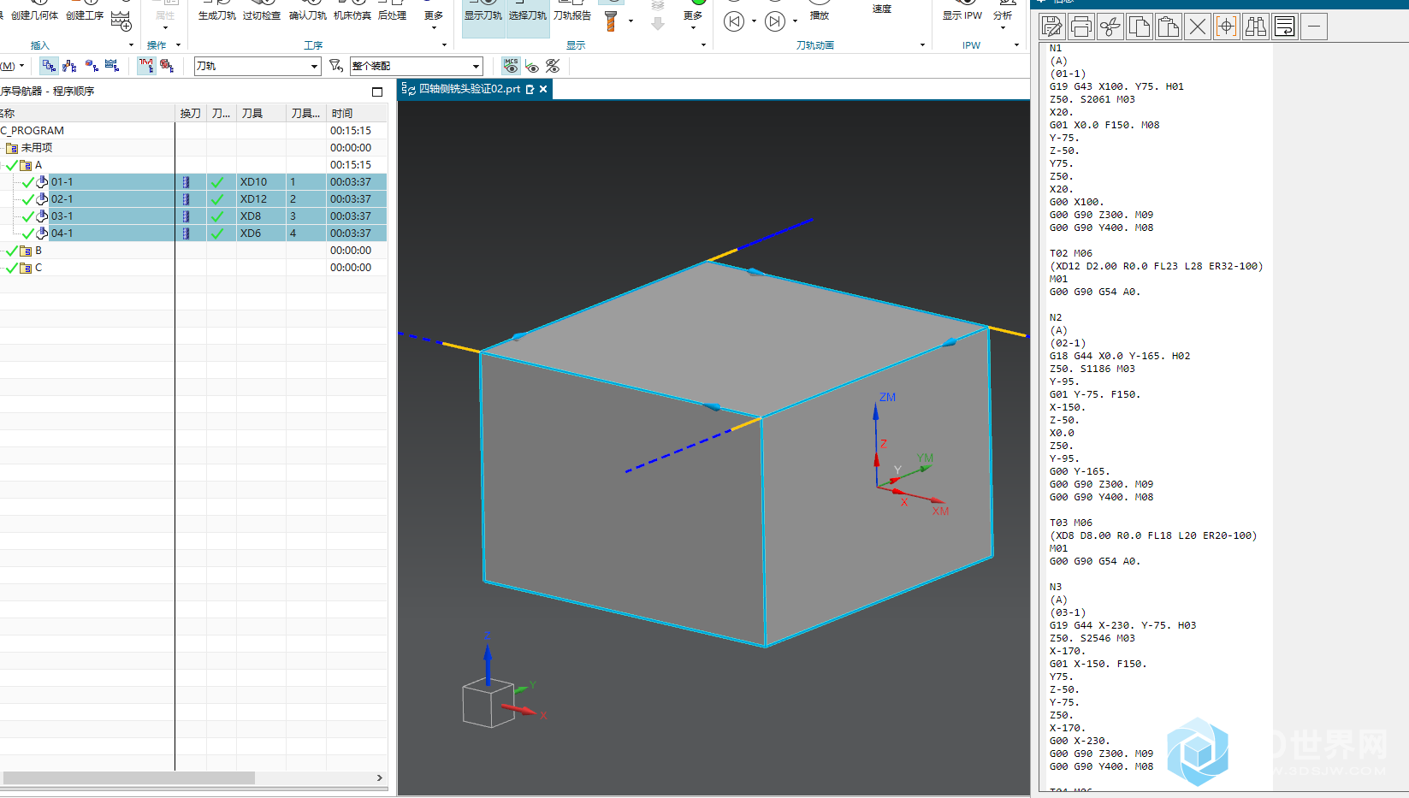Close the 四轴侧铣头验证02.prt tab
Screen dimensions: 1409x798
click(x=543, y=89)
